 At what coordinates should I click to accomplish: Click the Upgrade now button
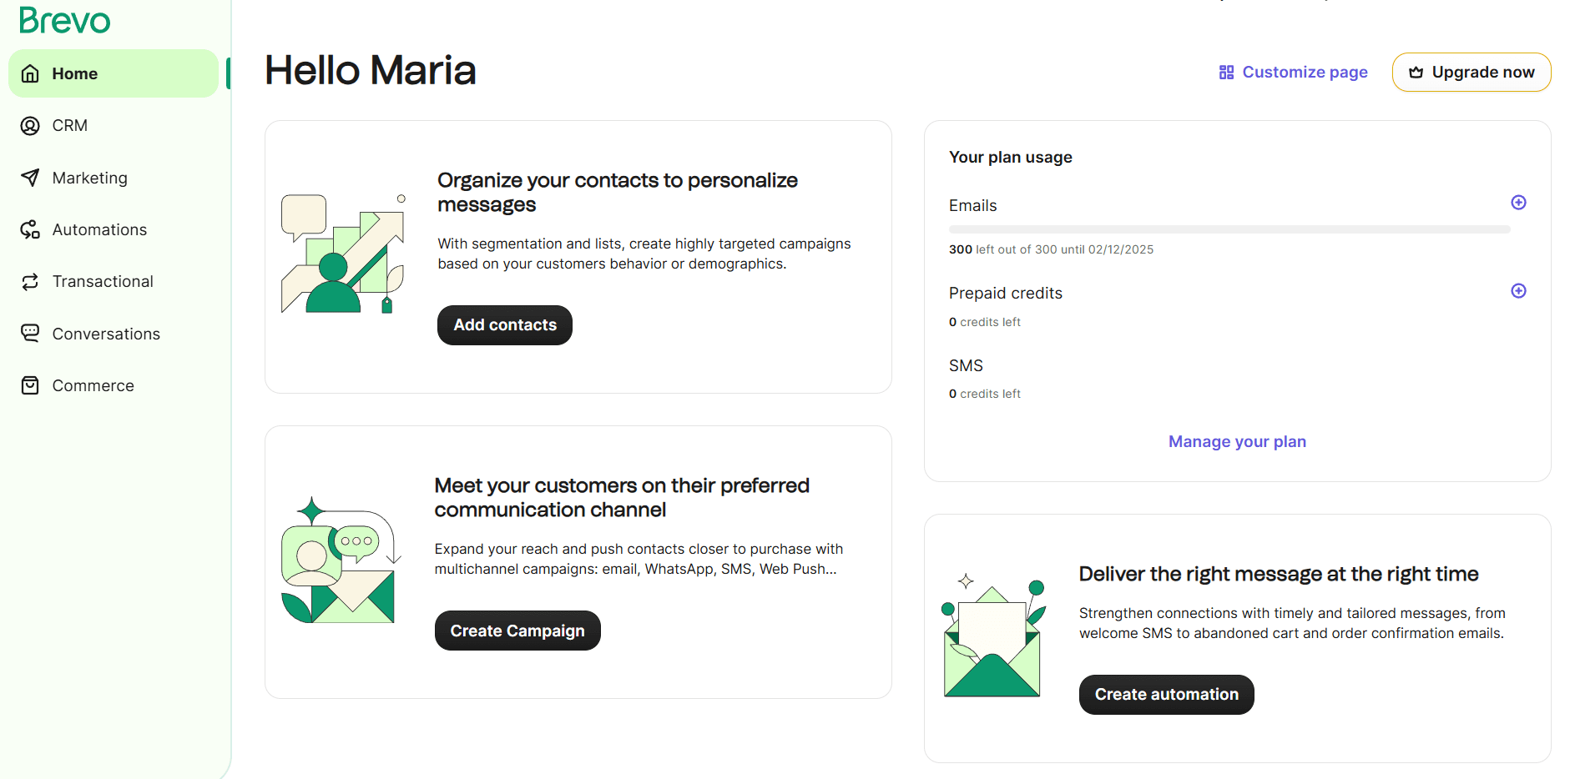tap(1472, 73)
